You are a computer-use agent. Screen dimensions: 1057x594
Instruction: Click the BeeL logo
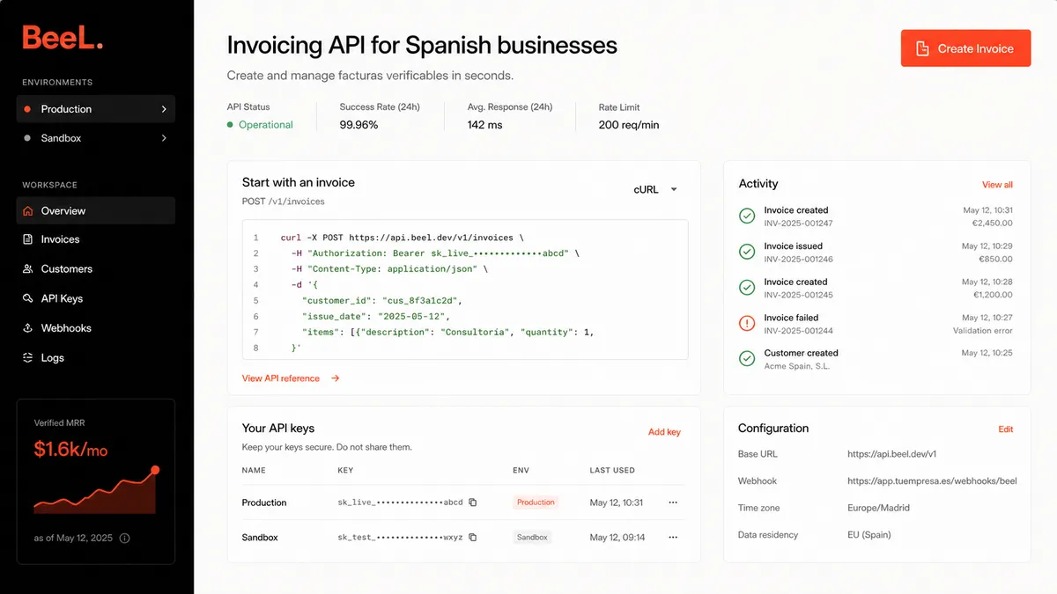click(x=63, y=37)
